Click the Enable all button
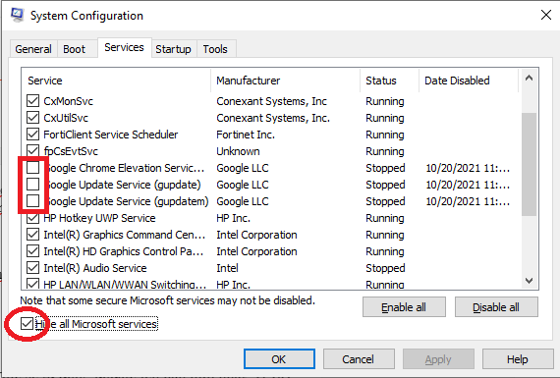560x378 pixels. coord(404,307)
